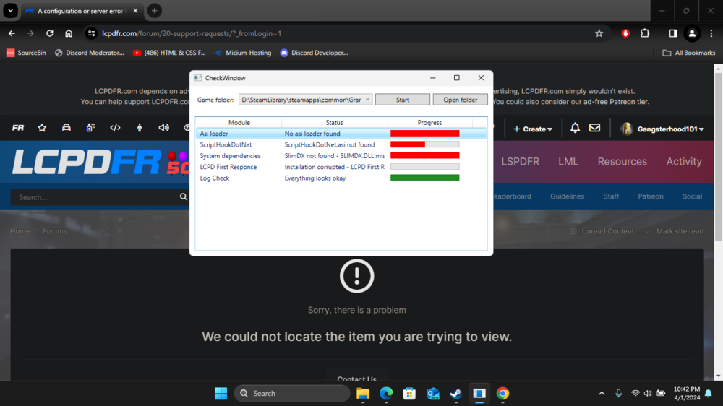
Task: Toggle Chrome side panel icon
Action: (x=672, y=33)
